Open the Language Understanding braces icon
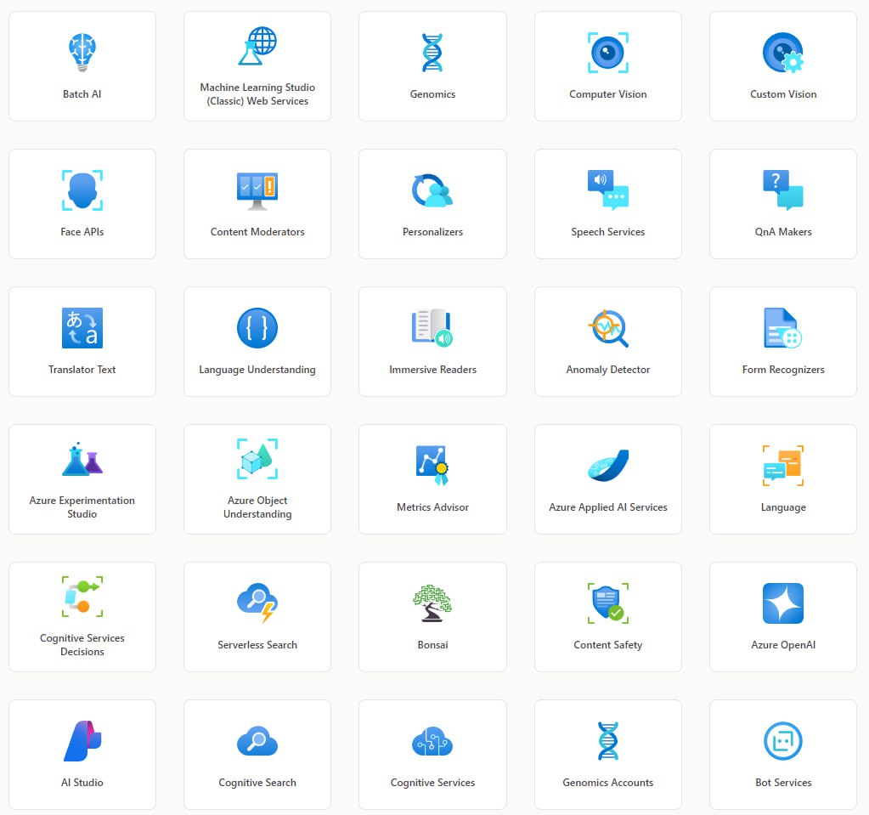Image resolution: width=869 pixels, height=815 pixels. (257, 328)
